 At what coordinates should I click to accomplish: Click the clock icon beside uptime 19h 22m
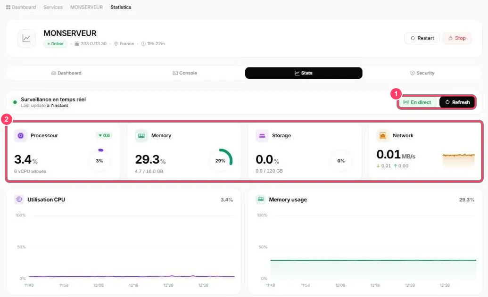[143, 44]
